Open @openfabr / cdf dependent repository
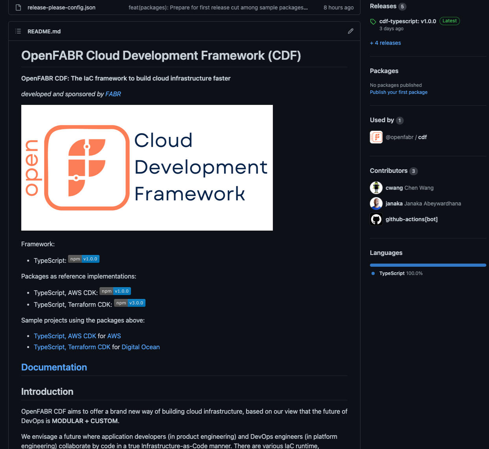This screenshot has width=489, height=449. click(406, 137)
